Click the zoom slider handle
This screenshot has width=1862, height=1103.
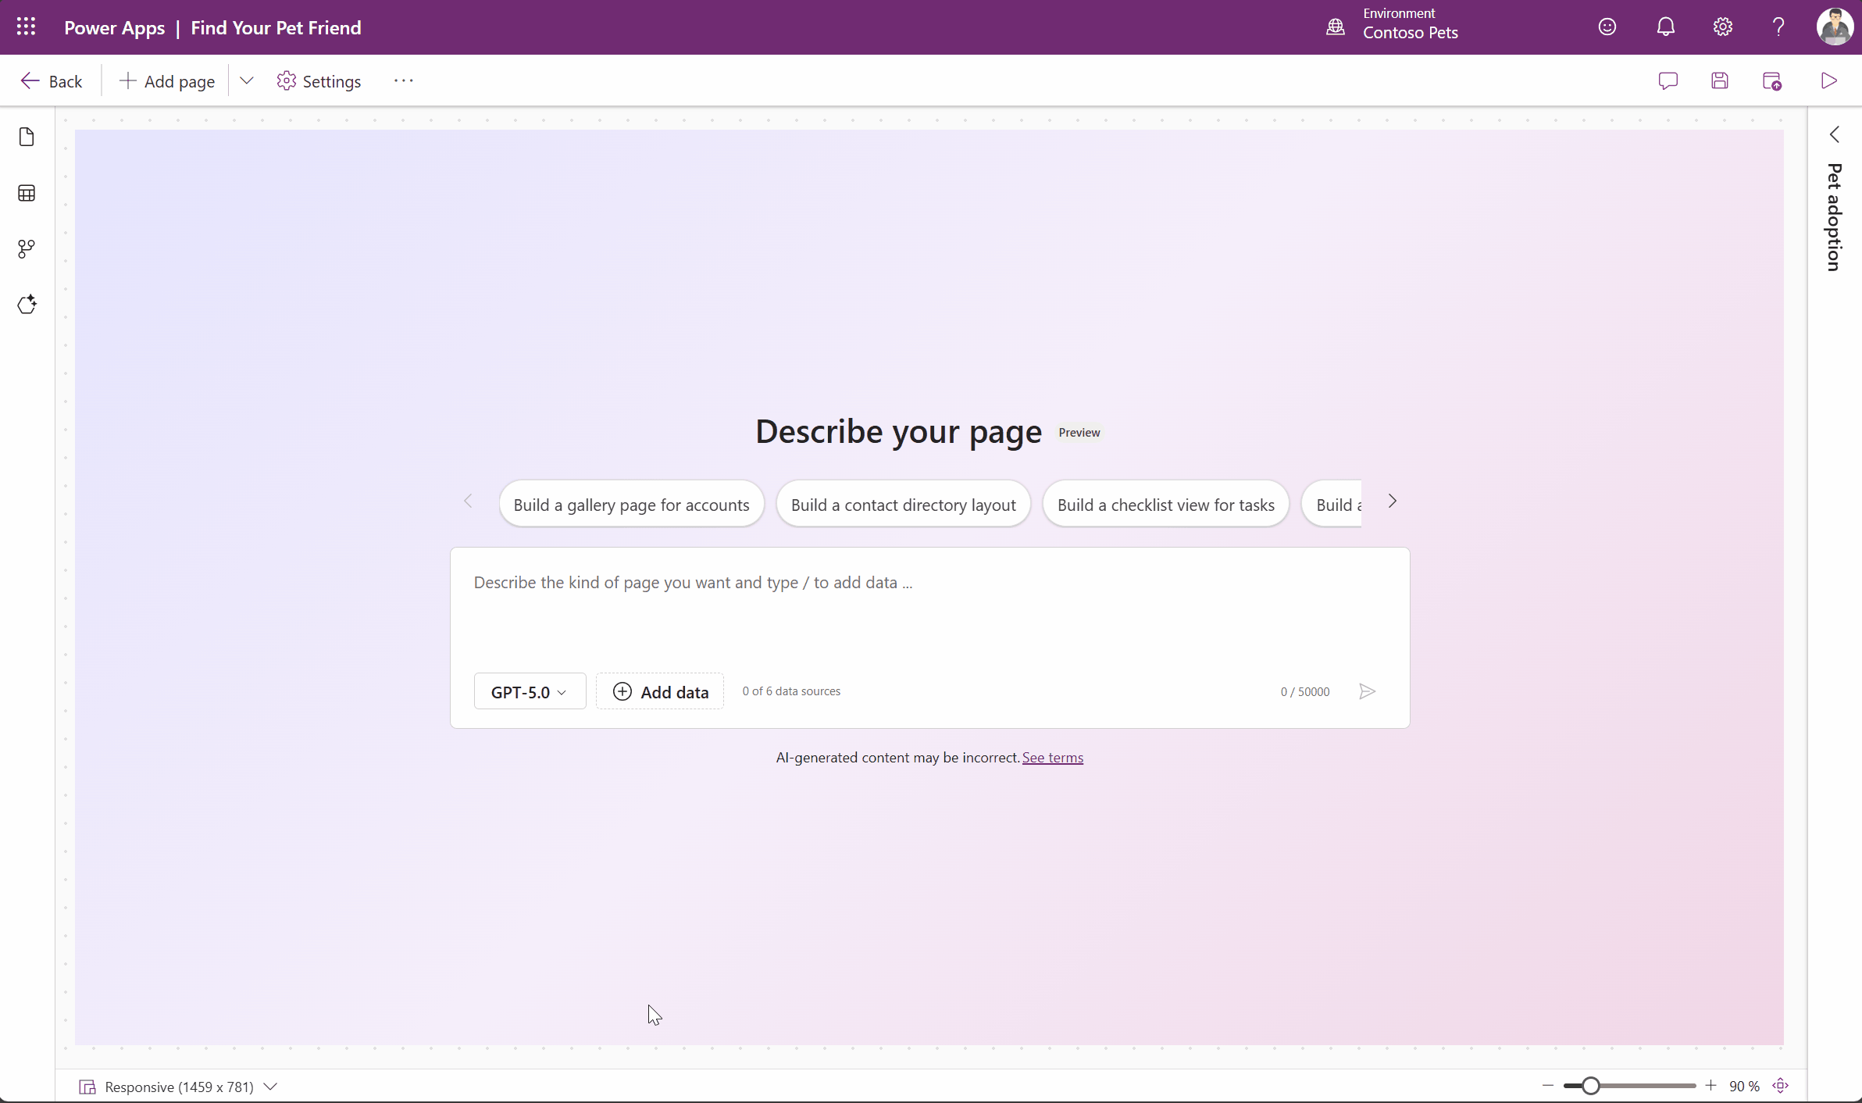[1590, 1086]
